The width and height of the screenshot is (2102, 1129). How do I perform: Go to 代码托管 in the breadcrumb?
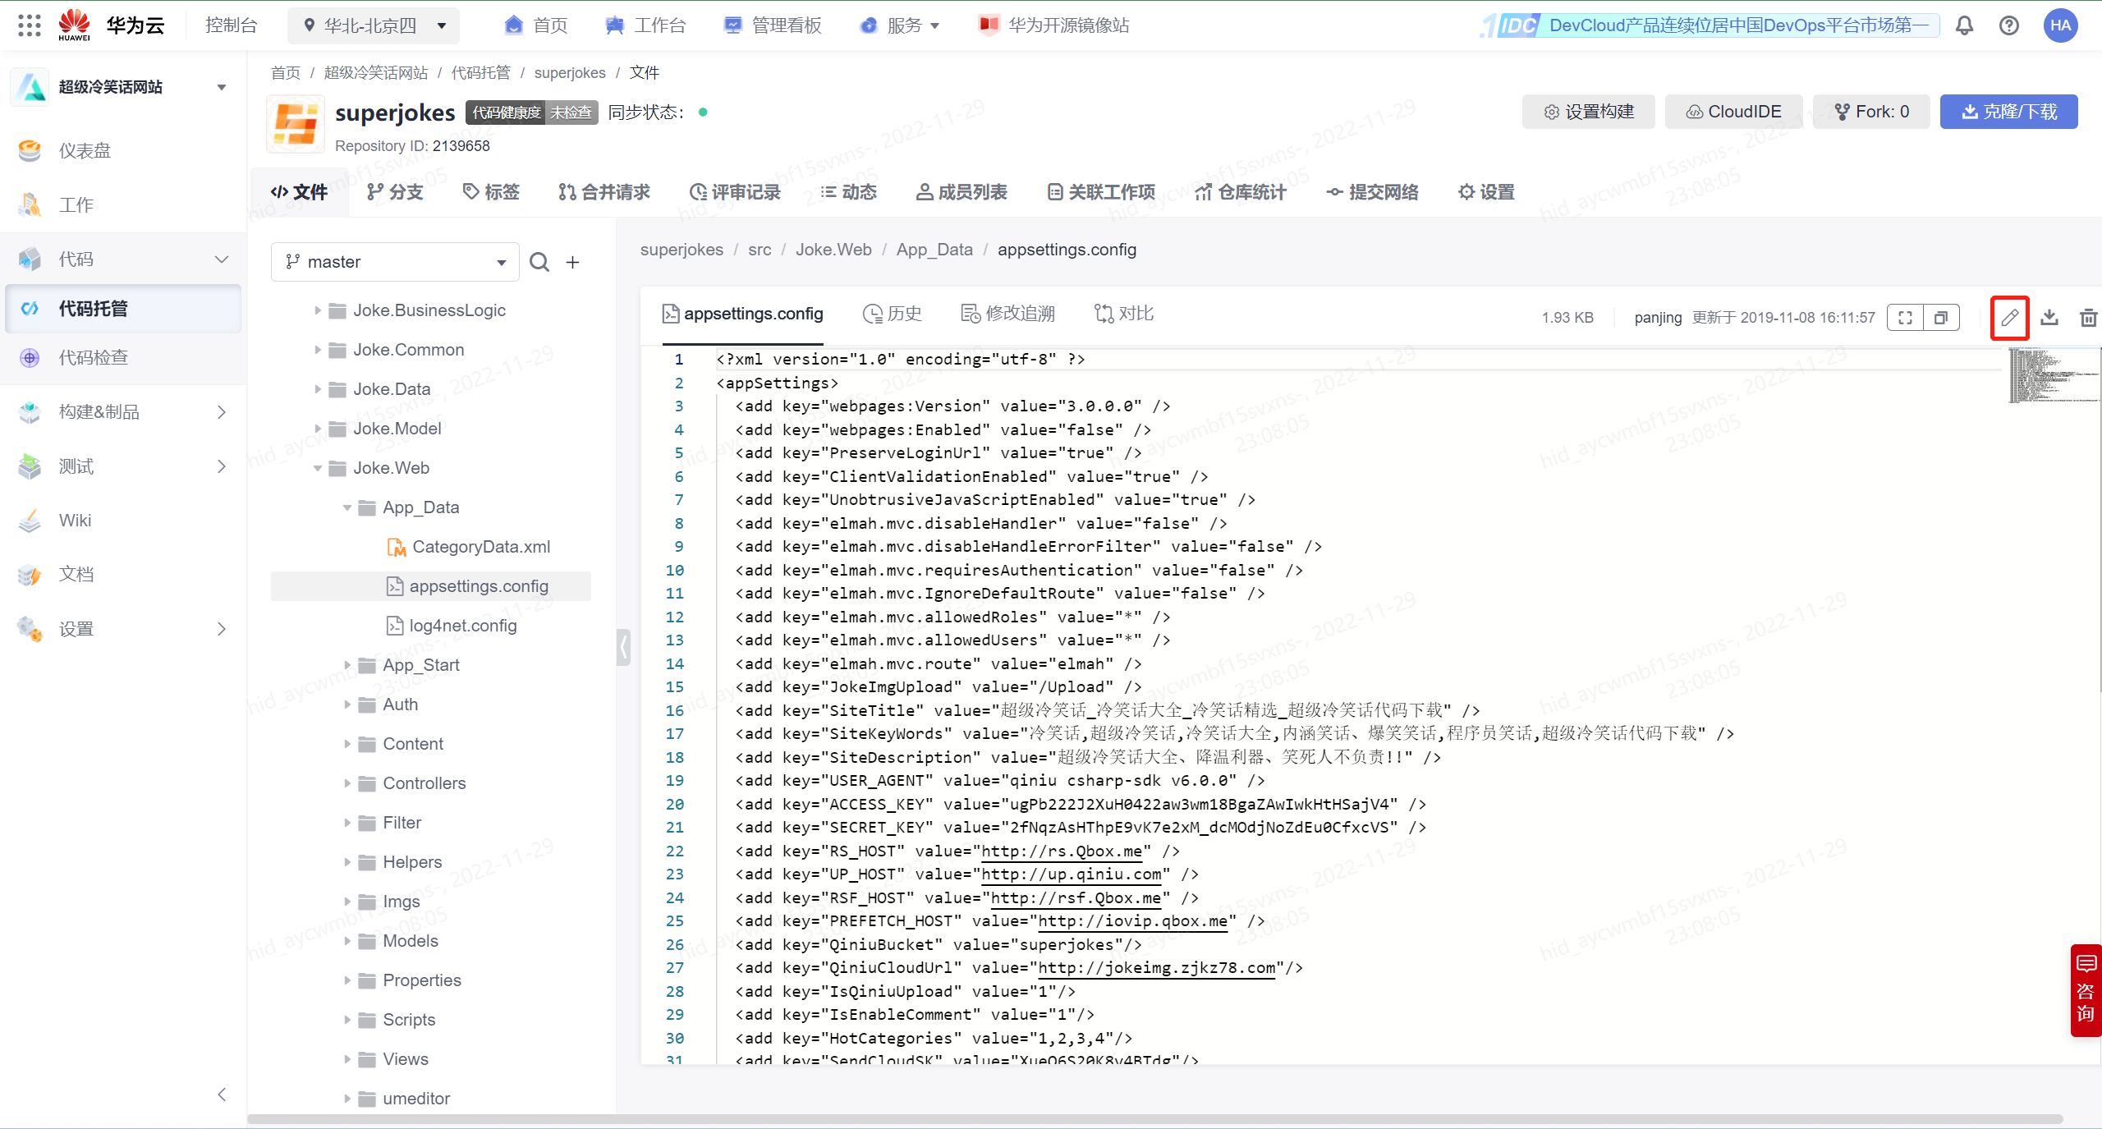point(481,73)
